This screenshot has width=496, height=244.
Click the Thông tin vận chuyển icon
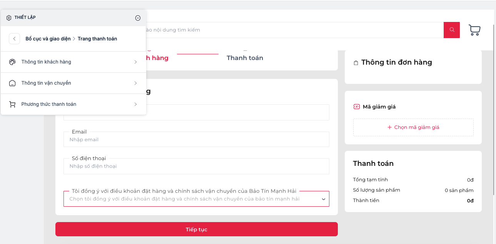pos(12,83)
